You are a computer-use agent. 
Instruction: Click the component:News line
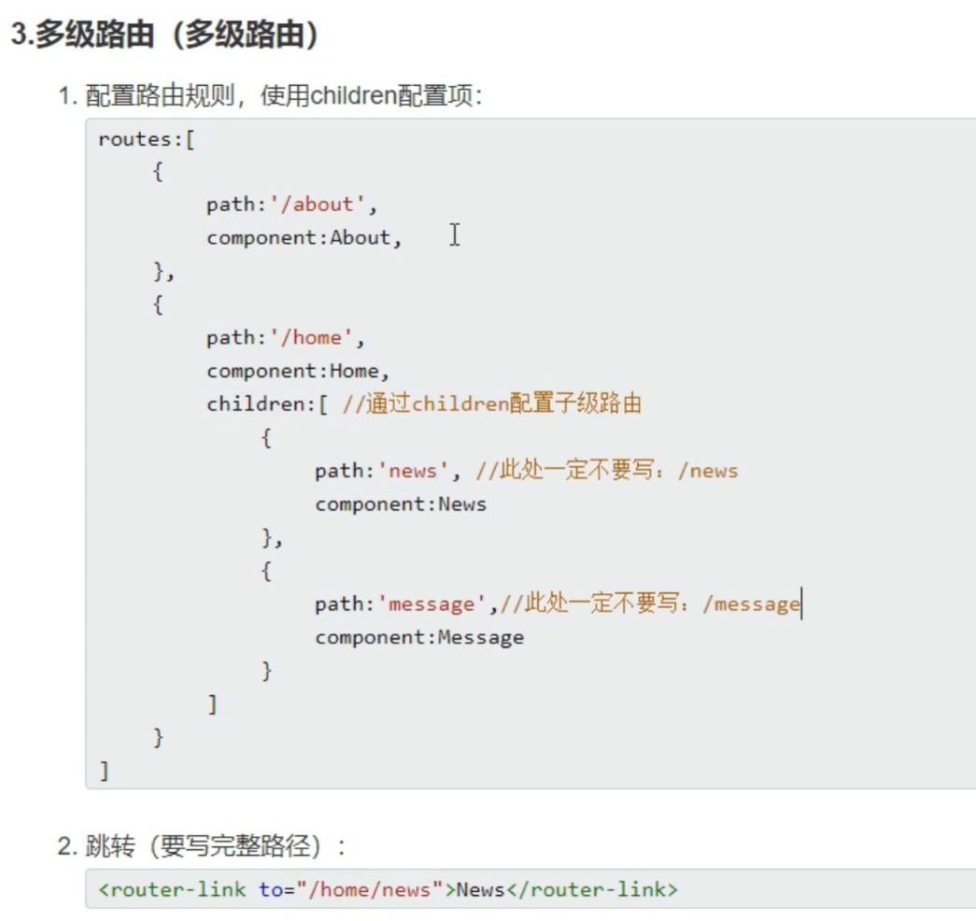401,504
